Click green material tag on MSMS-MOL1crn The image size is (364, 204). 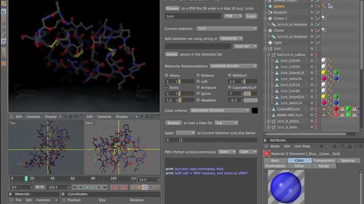pyautogui.click(x=348, y=114)
